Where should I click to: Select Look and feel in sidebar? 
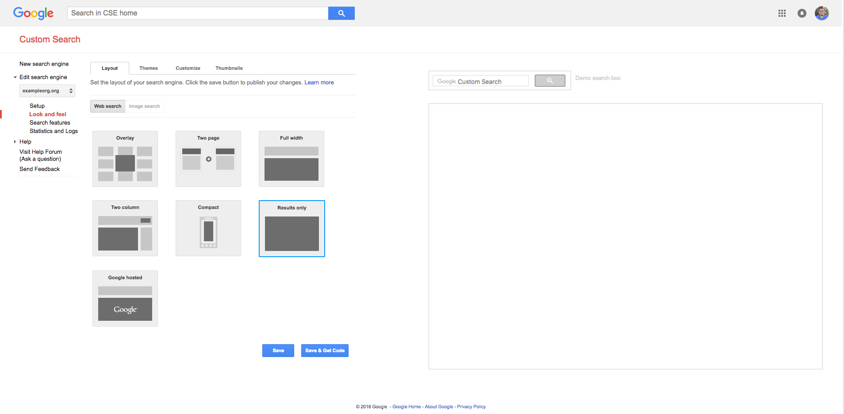[48, 114]
